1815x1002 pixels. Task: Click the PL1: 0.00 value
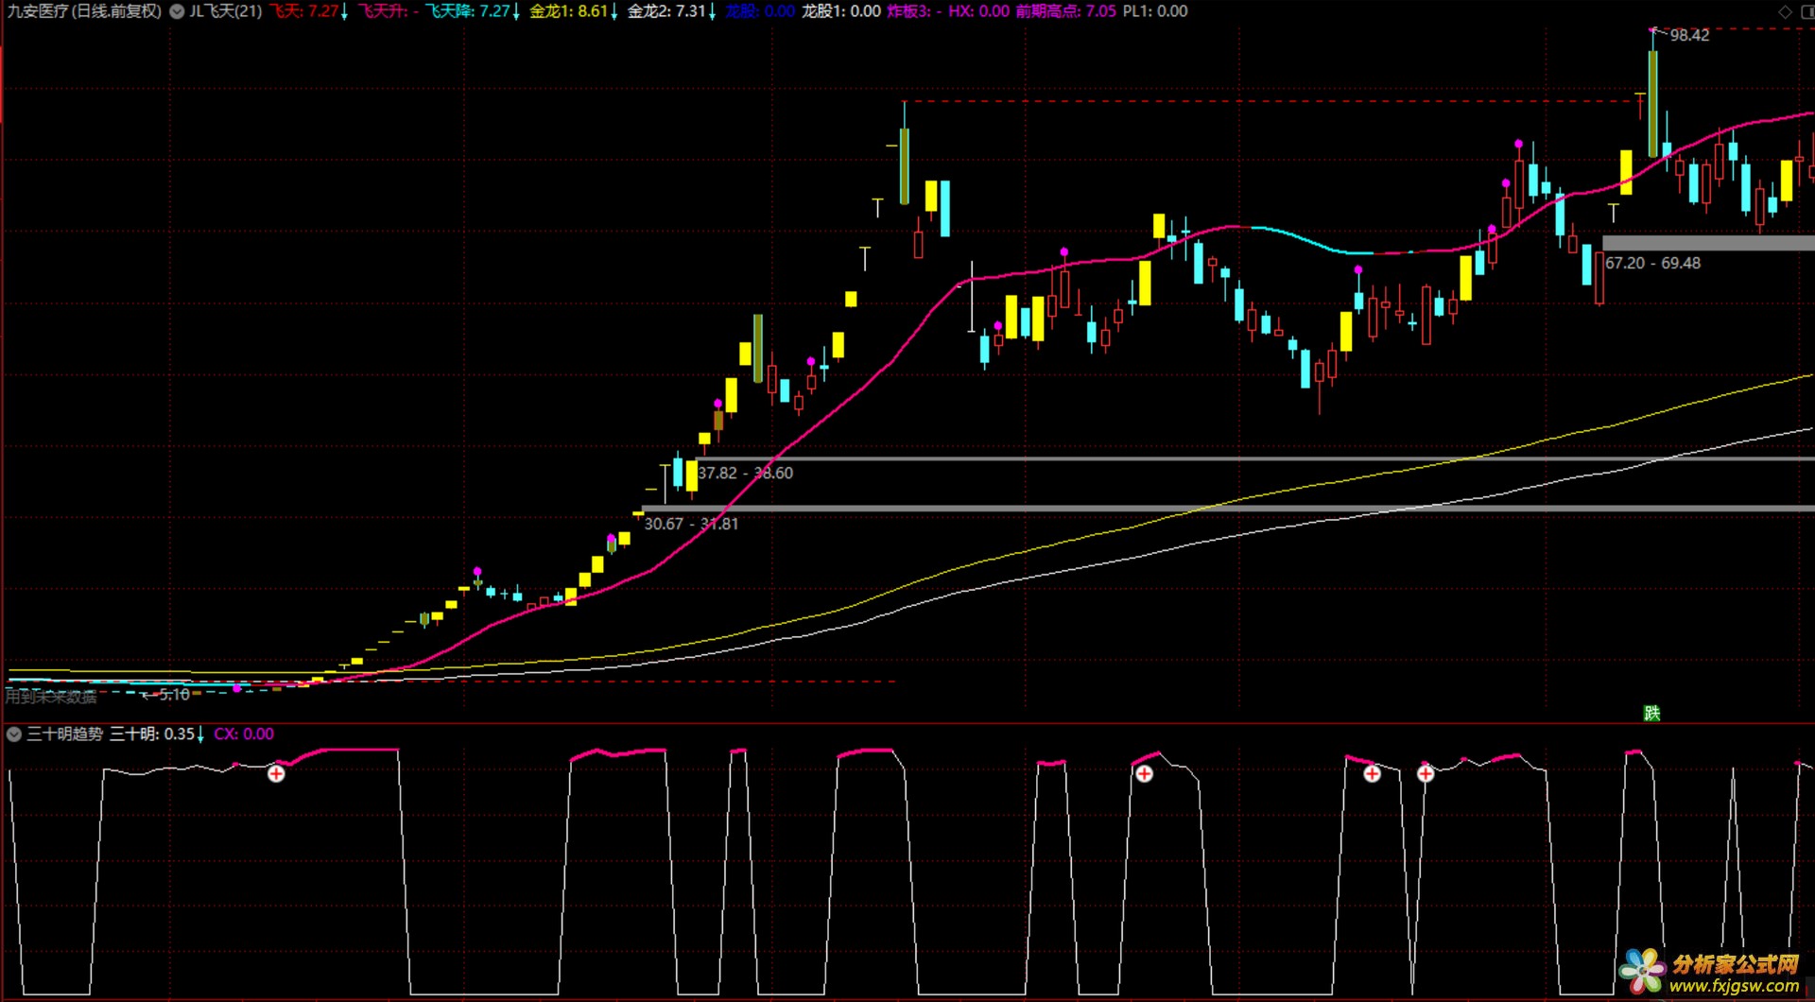tap(1155, 11)
